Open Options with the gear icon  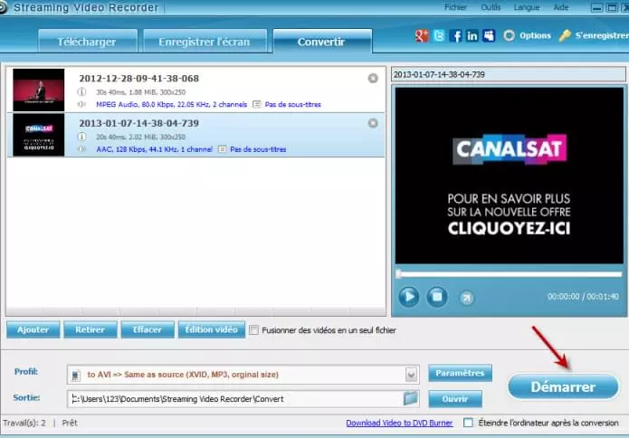pyautogui.click(x=509, y=35)
